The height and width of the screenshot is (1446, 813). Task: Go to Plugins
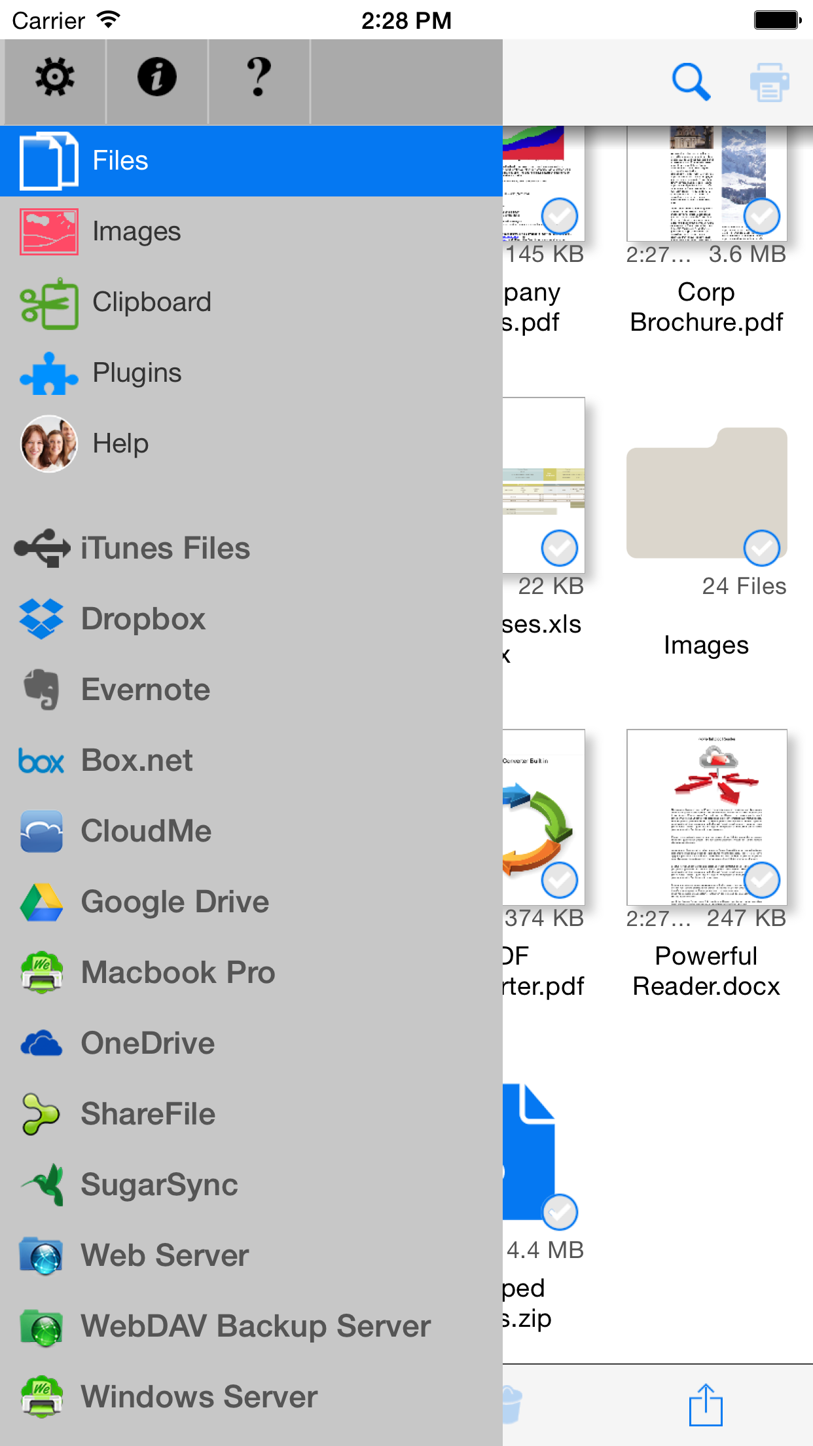(251, 373)
